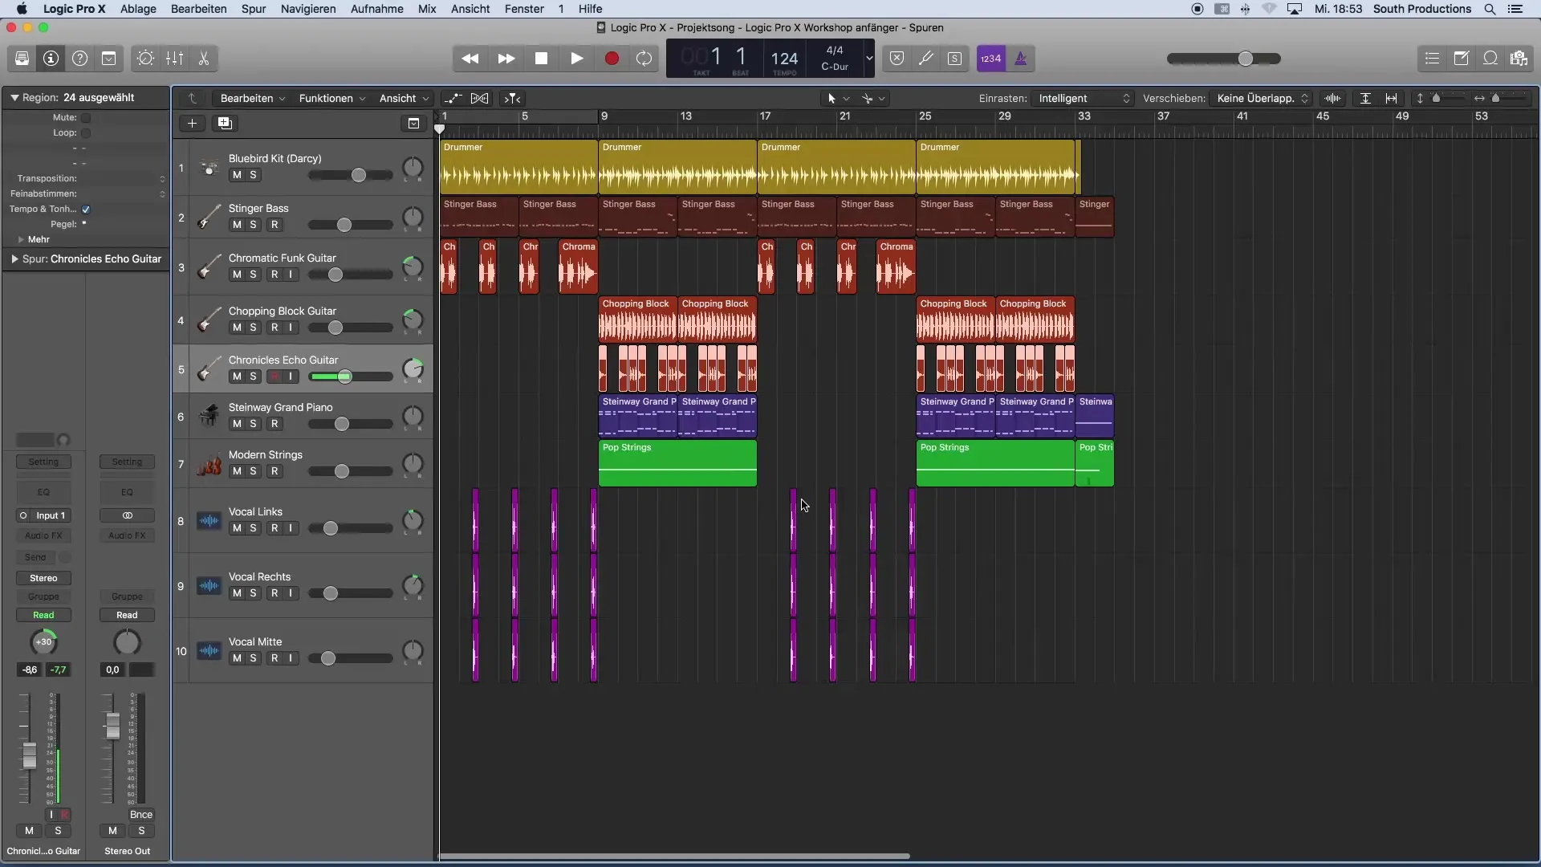Click the Rewind transport button
The width and height of the screenshot is (1541, 867).
pos(470,59)
